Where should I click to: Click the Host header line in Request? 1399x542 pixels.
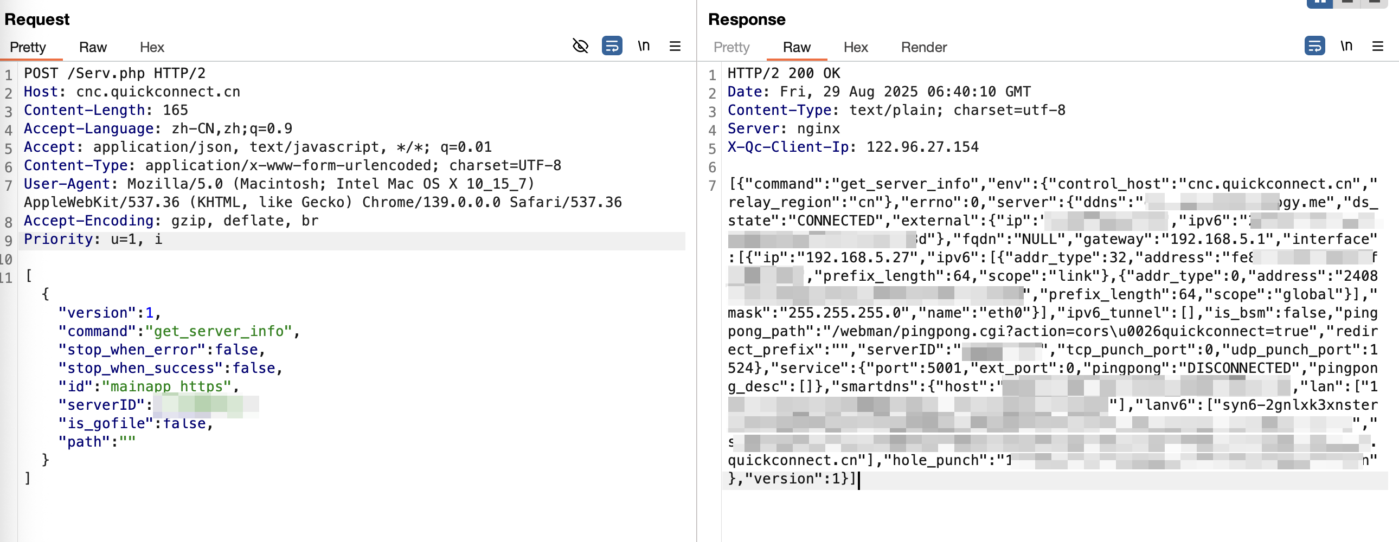131,92
